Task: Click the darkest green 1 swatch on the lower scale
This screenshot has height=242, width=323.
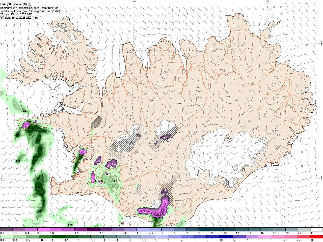Action: coord(57,236)
